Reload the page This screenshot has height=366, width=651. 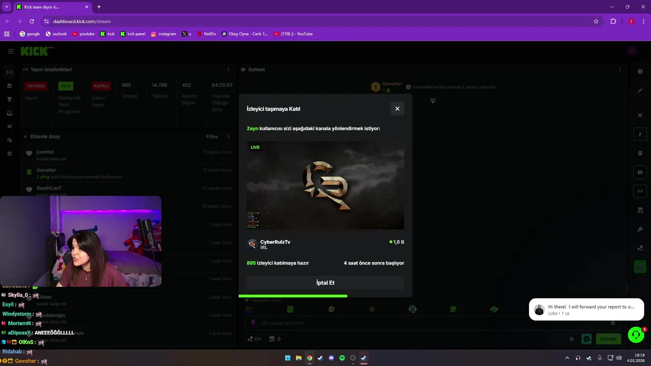click(32, 21)
